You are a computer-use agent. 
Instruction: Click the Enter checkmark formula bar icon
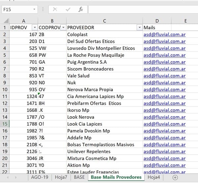68,9
